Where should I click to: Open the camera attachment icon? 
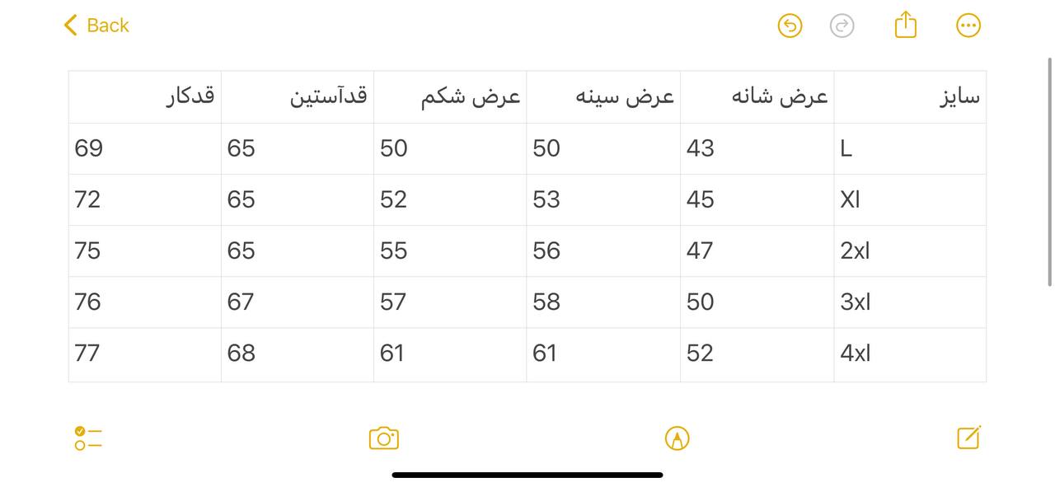point(384,438)
